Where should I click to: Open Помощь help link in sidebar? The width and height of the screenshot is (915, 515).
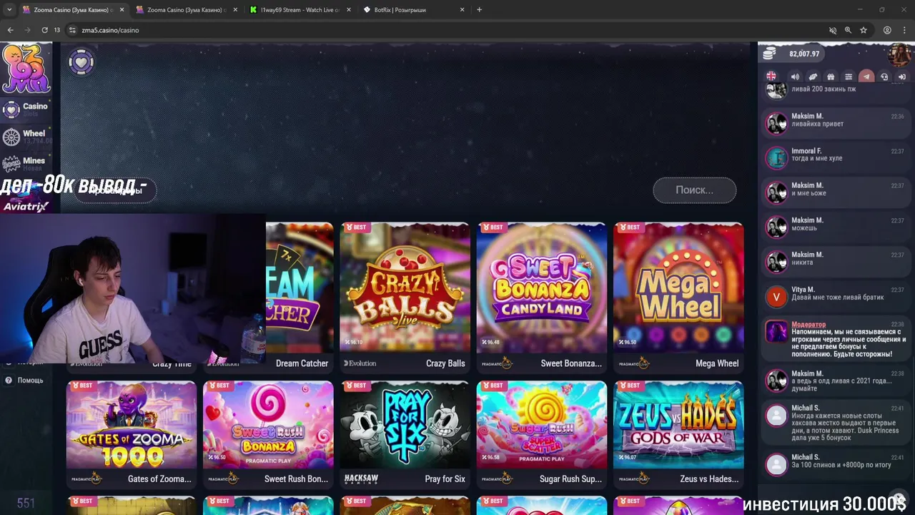click(x=24, y=381)
